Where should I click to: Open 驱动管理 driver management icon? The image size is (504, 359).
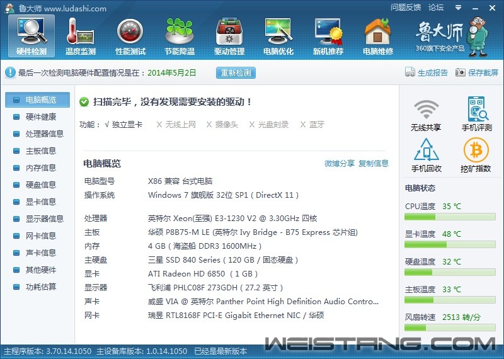coord(229,36)
